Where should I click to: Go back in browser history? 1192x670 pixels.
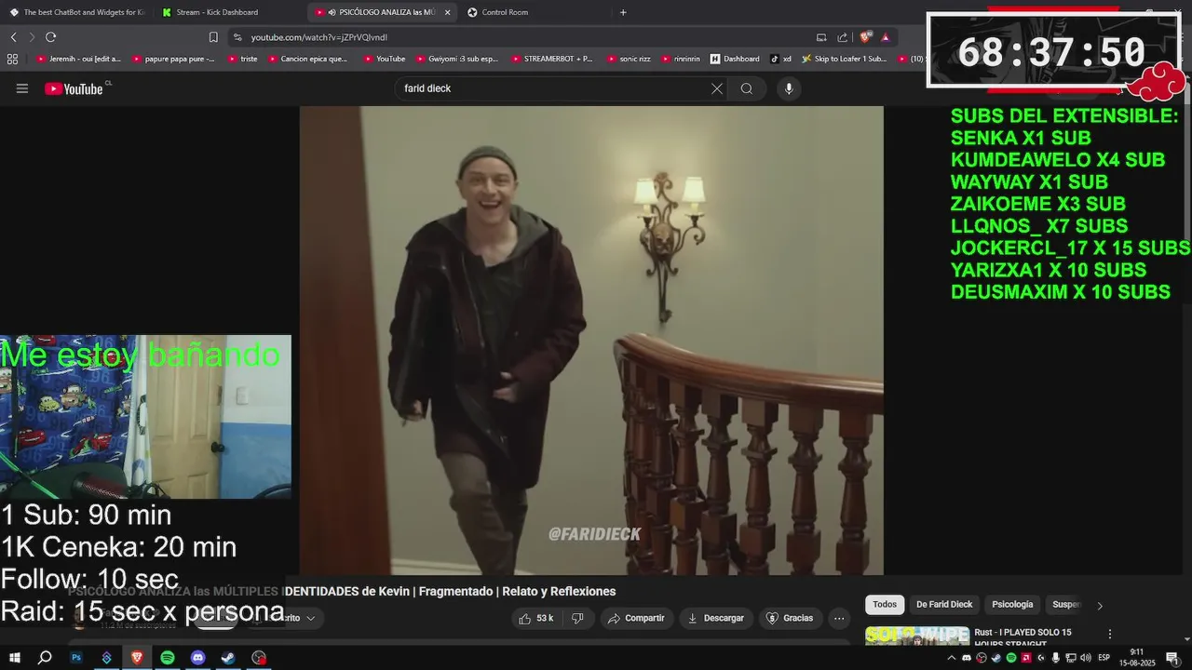click(x=13, y=37)
